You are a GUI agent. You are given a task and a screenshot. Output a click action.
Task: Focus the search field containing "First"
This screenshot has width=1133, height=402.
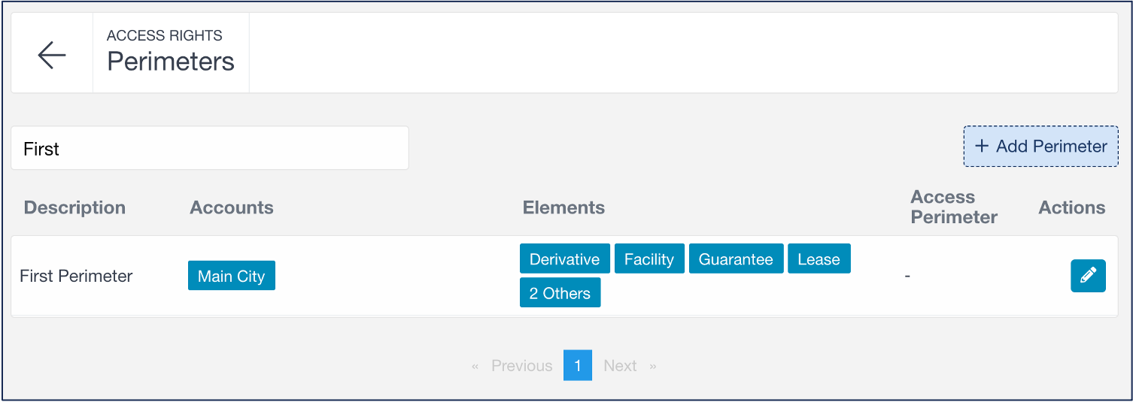(x=209, y=149)
